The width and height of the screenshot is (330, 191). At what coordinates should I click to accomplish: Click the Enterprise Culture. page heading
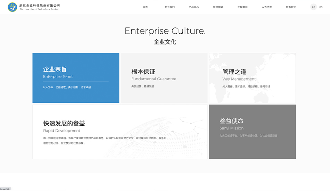(x=165, y=31)
